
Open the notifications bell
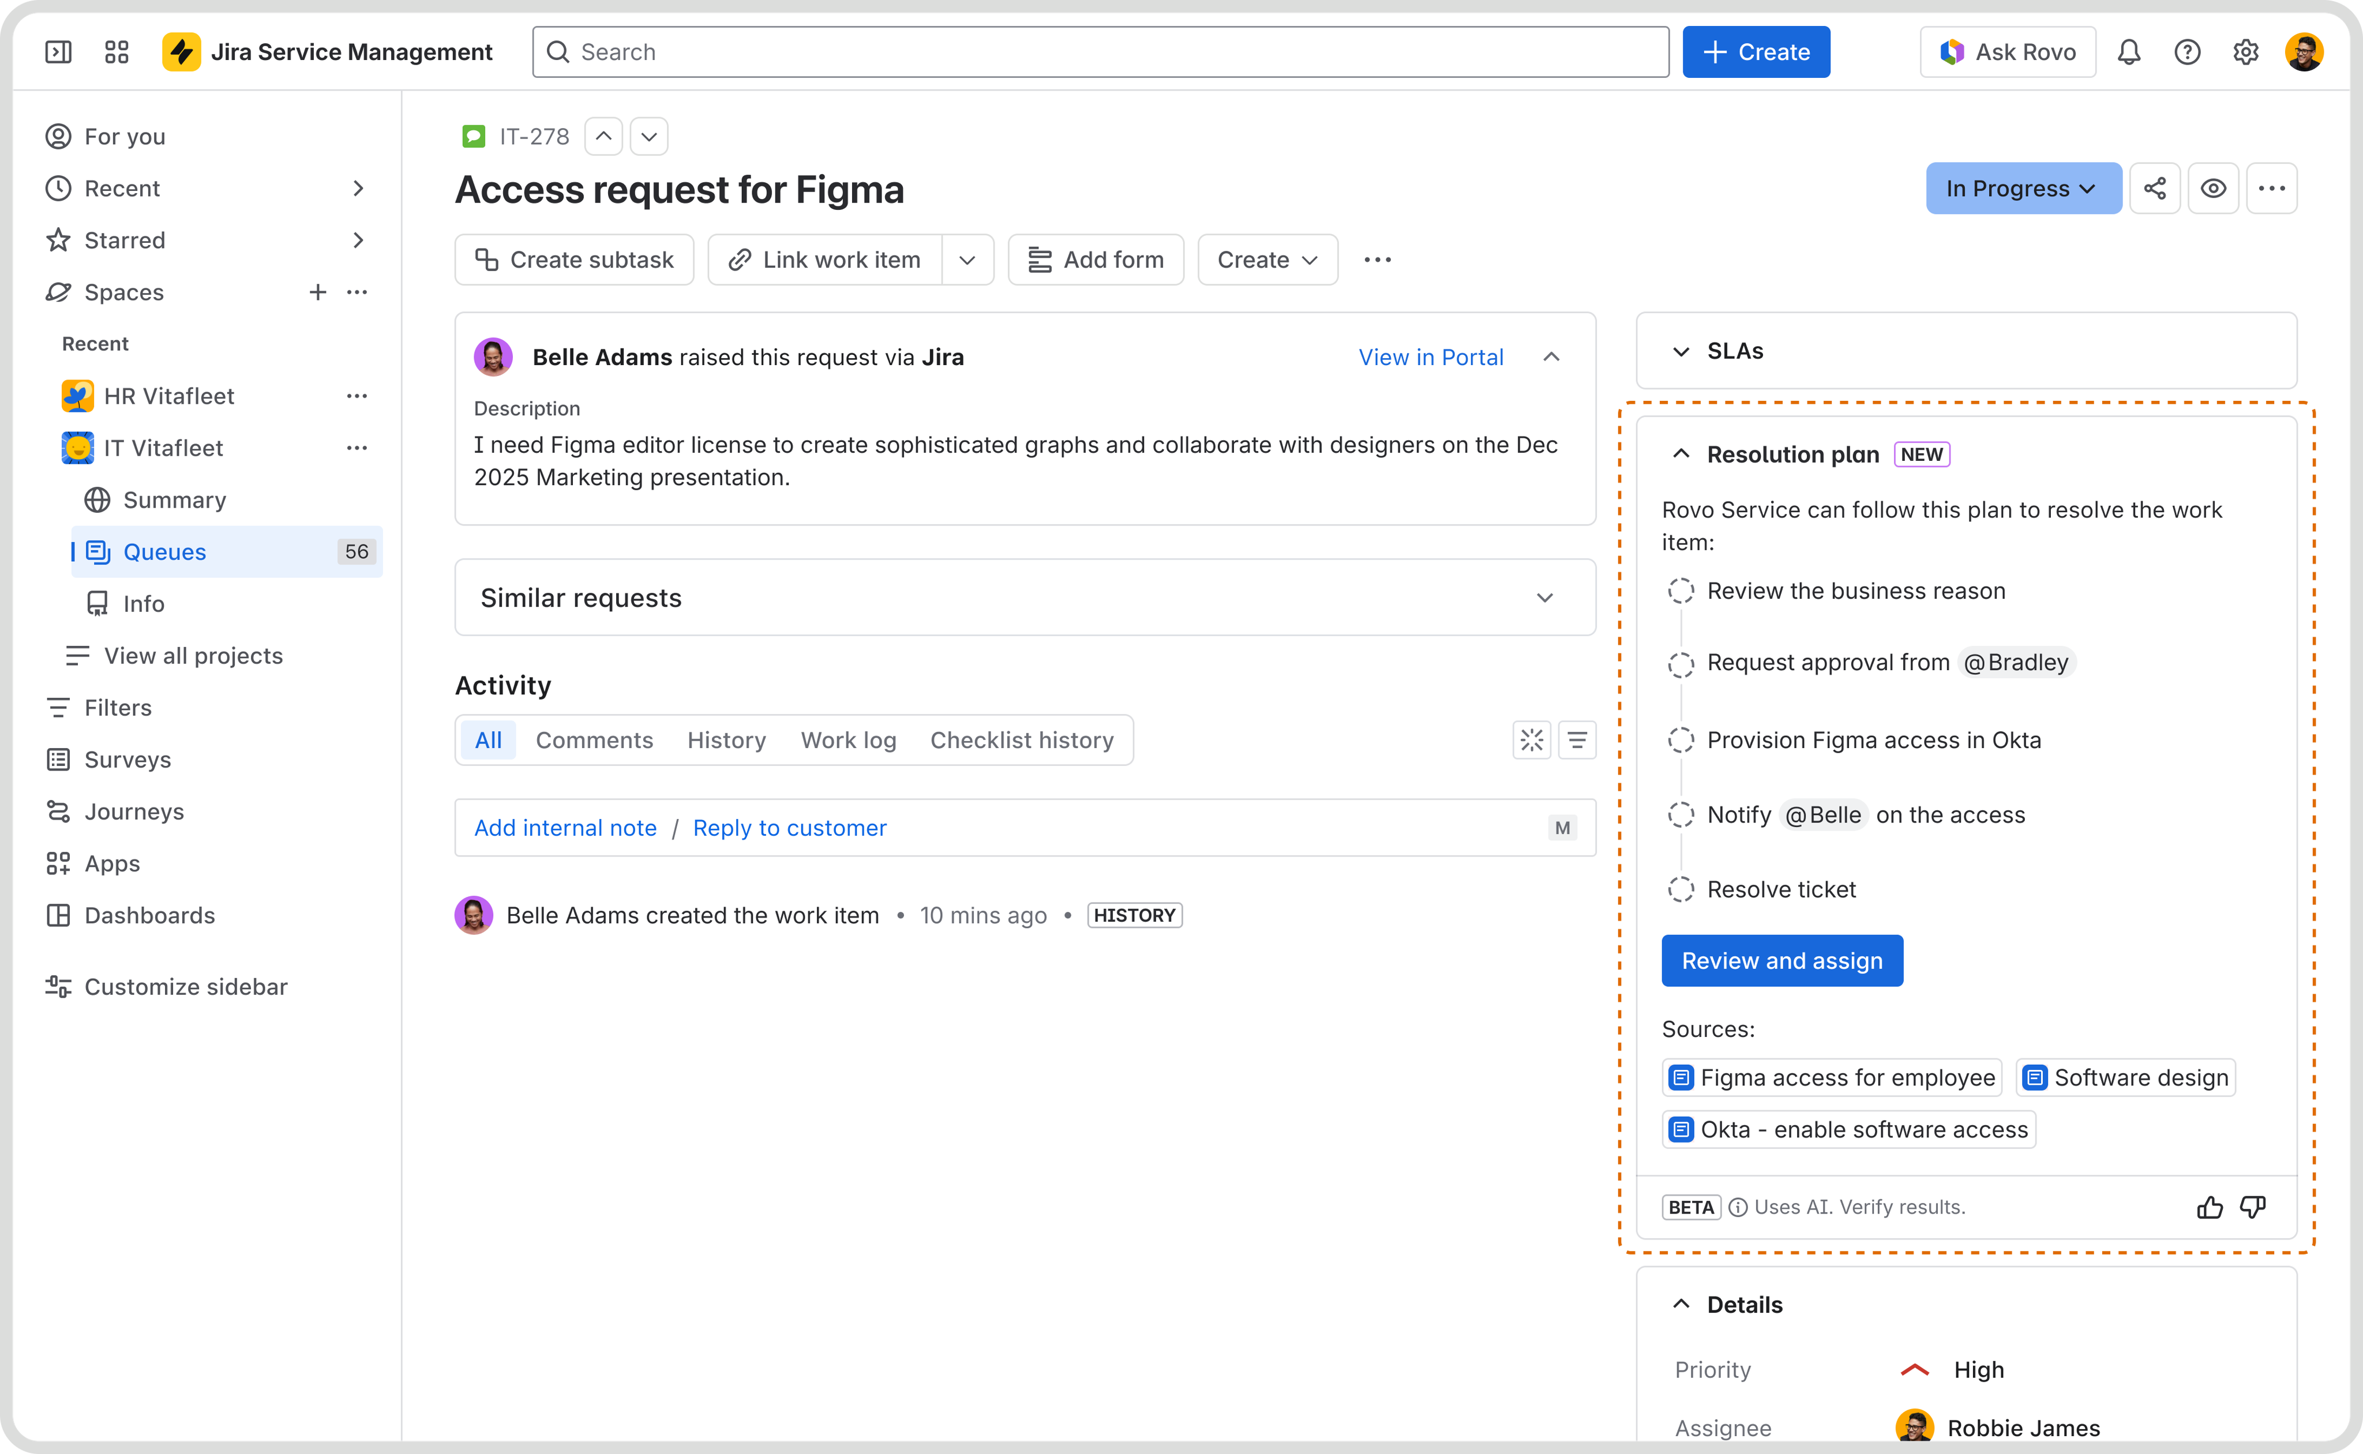[2128, 52]
